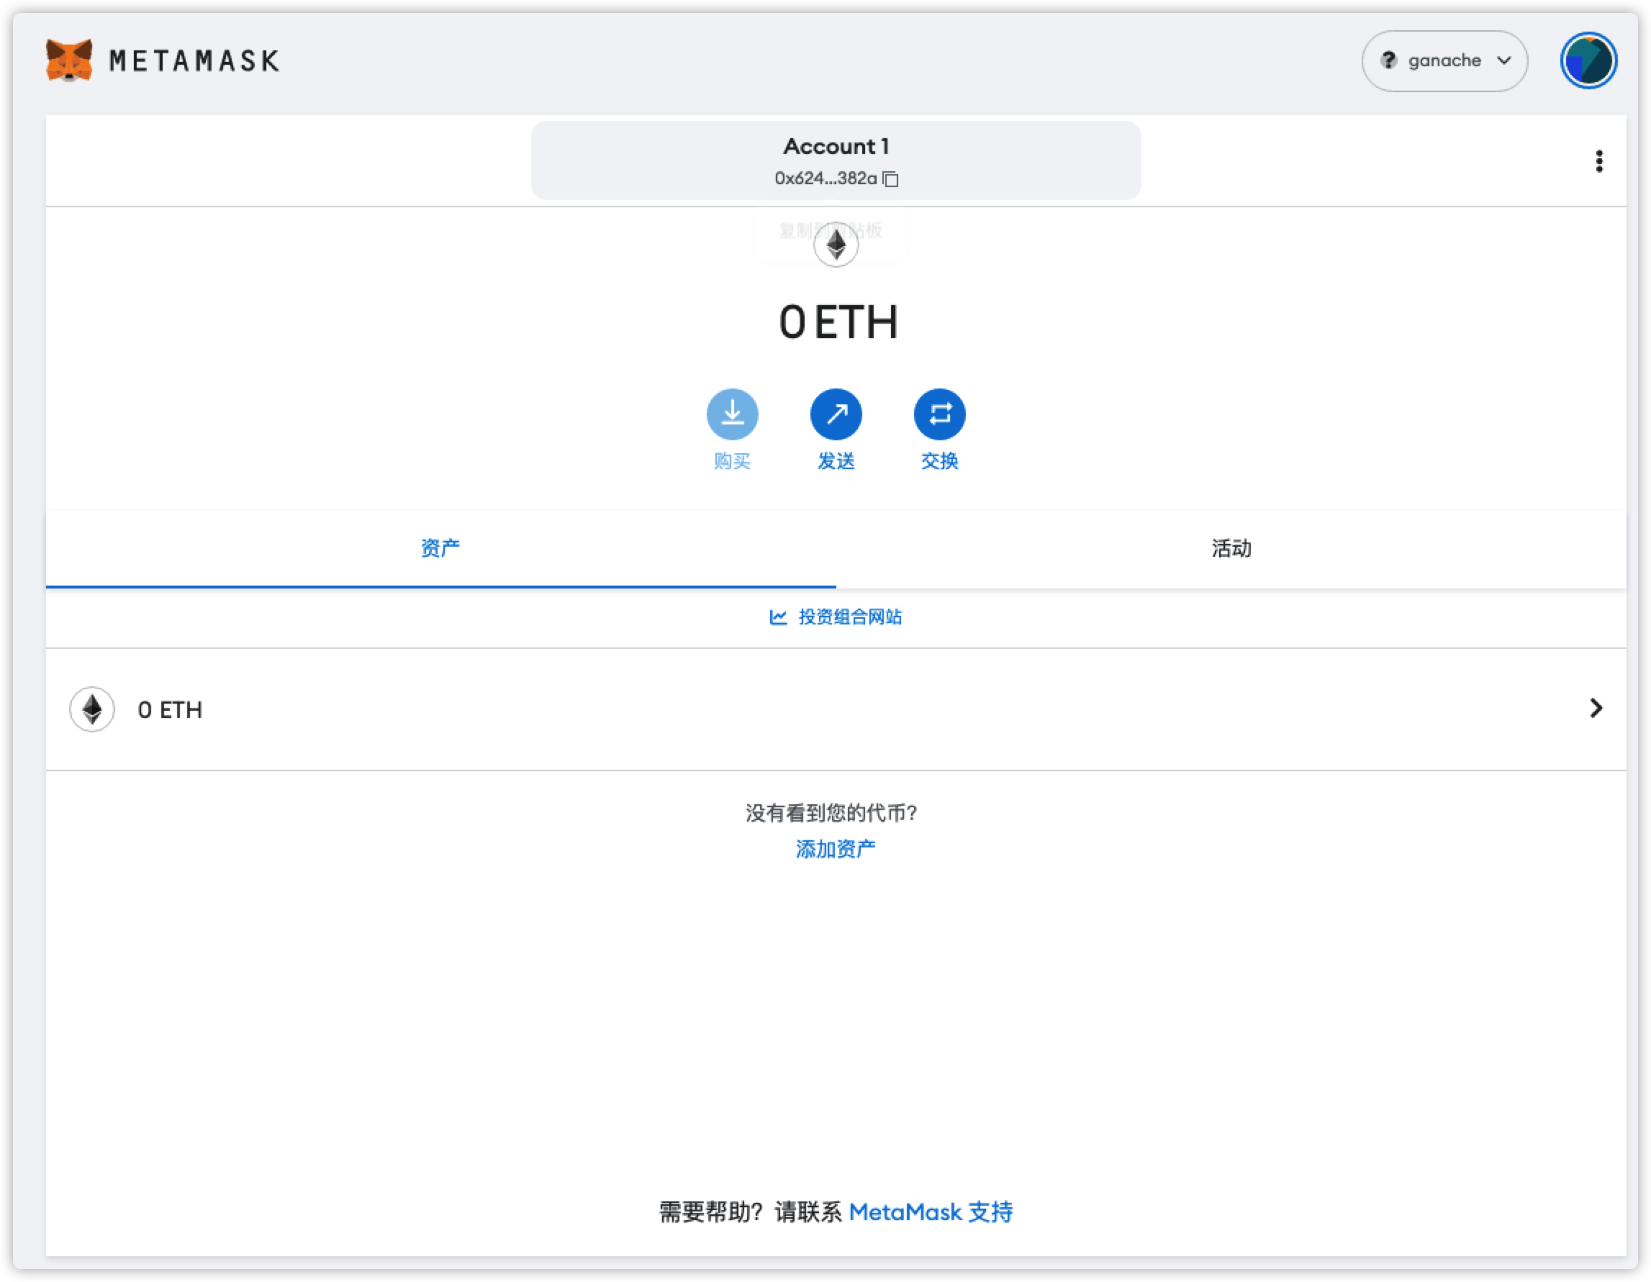Switch to the 资产 tab
The image size is (1651, 1282).
point(440,548)
